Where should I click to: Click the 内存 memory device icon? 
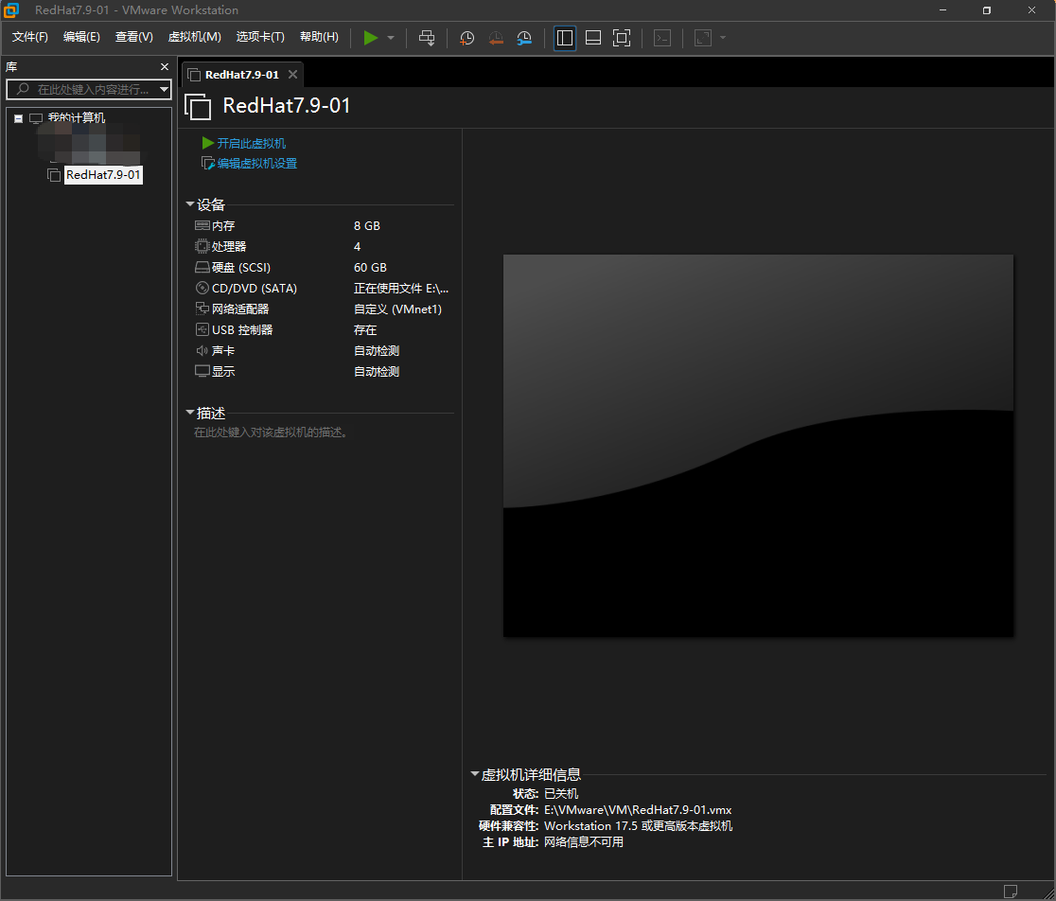click(202, 225)
